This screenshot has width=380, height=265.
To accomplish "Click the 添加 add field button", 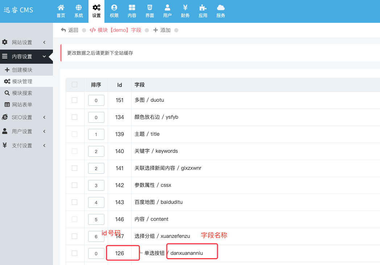I will tap(162, 30).
